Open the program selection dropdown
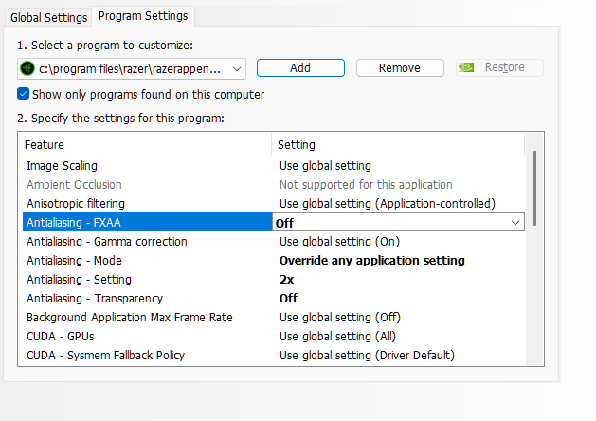Image resolution: width=596 pixels, height=421 pixels. (132, 69)
